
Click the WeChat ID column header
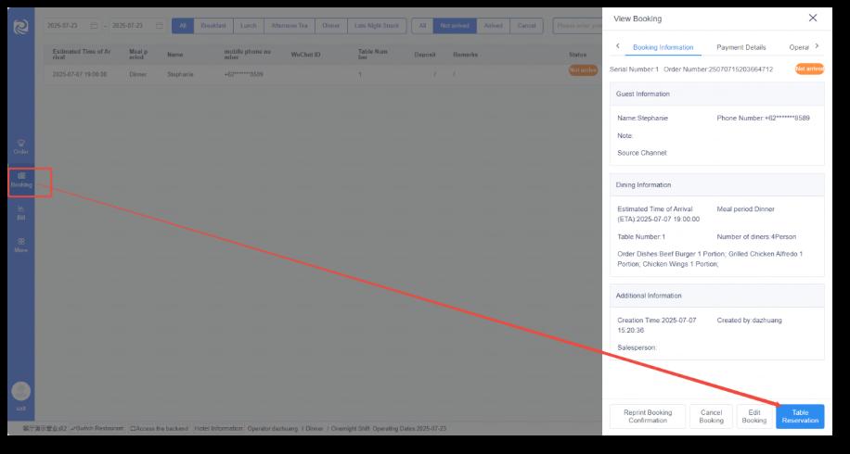click(x=305, y=55)
